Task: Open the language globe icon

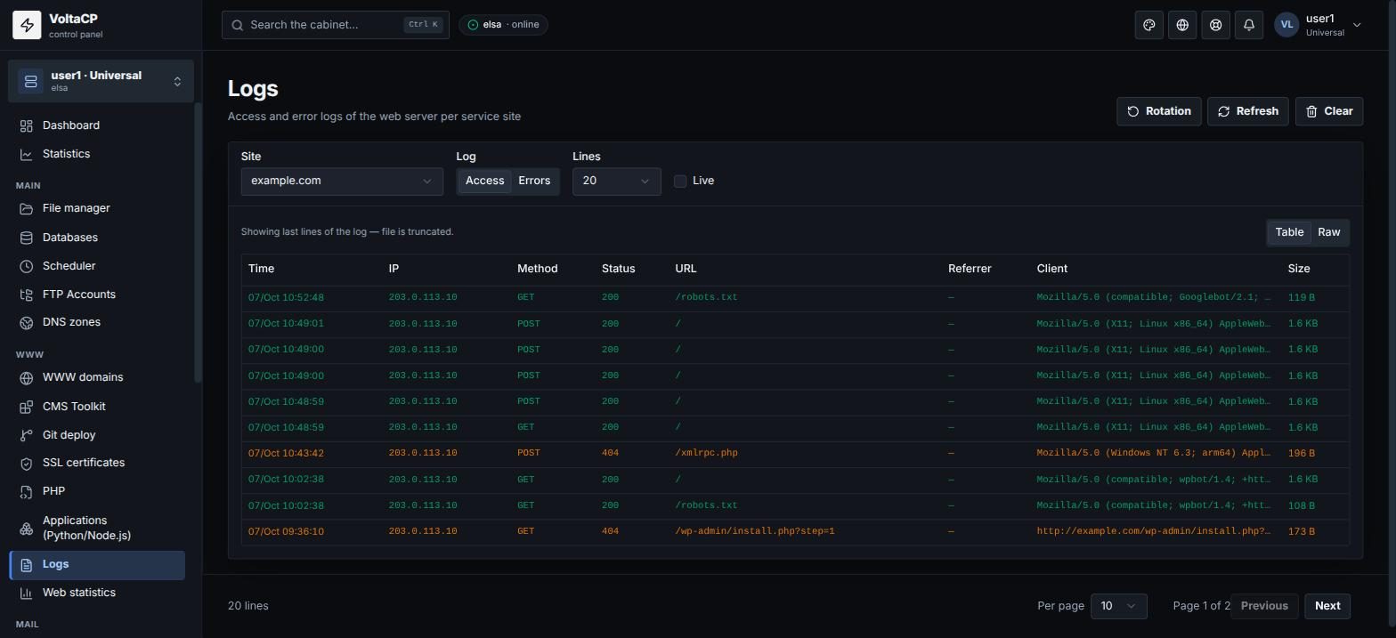Action: [x=1182, y=25]
